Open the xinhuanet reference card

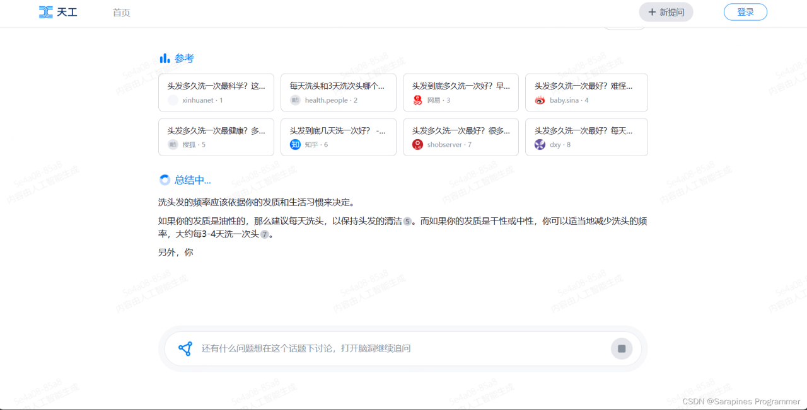coord(216,93)
